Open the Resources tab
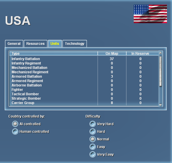The height and width of the screenshot is (163, 172). (x=36, y=44)
